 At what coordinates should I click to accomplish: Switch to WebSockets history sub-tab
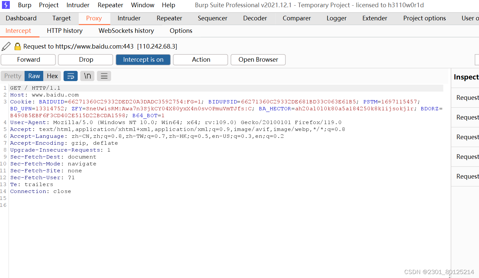point(126,31)
